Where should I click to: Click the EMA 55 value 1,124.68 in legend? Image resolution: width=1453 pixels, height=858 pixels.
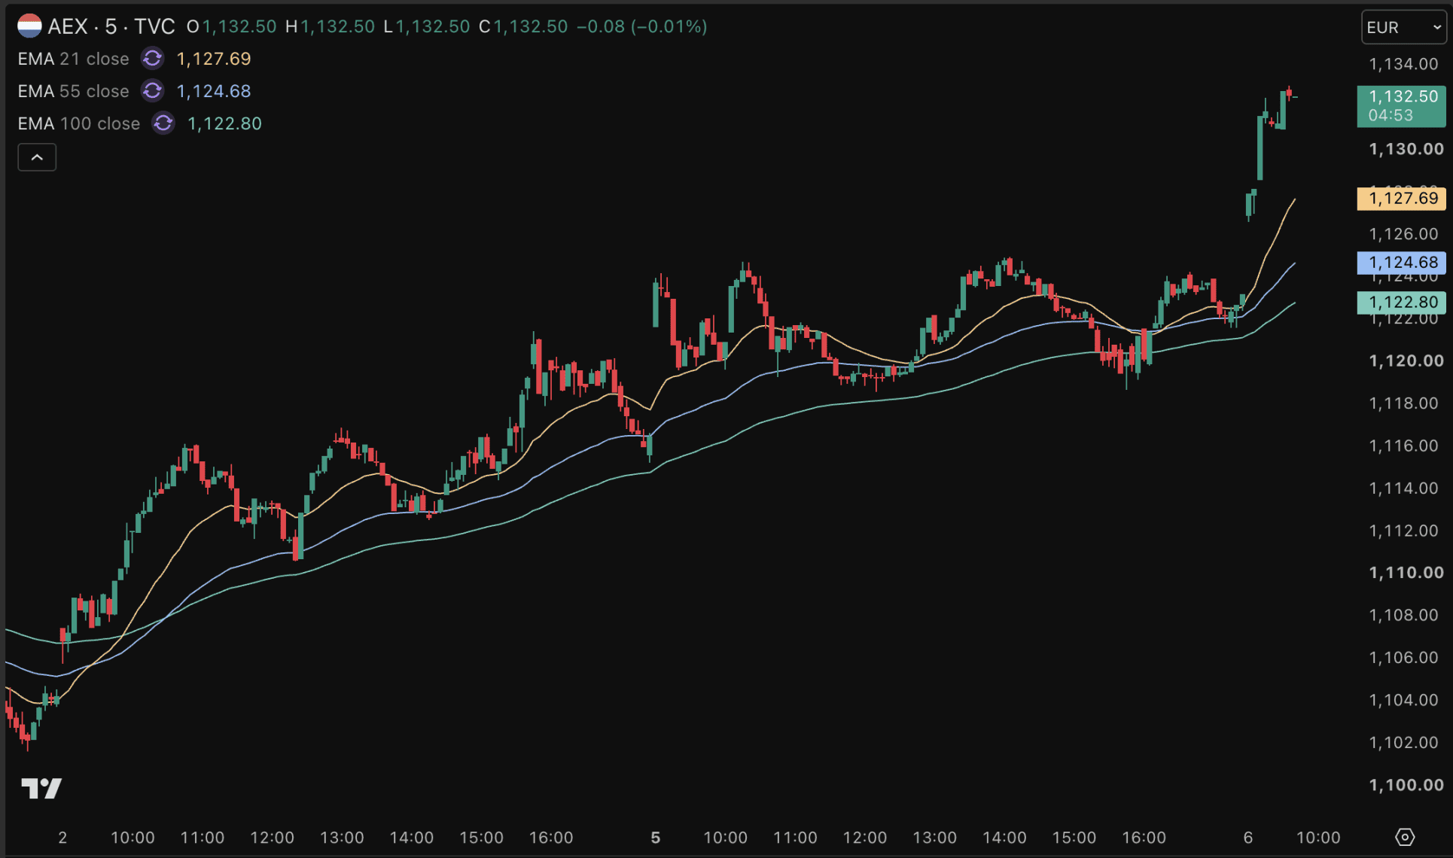pyautogui.click(x=214, y=91)
